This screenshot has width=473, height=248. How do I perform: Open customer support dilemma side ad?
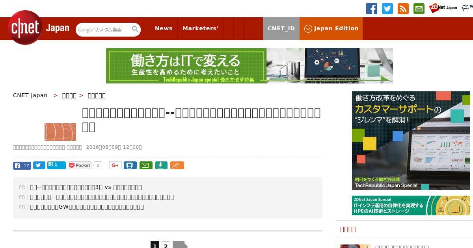411,141
